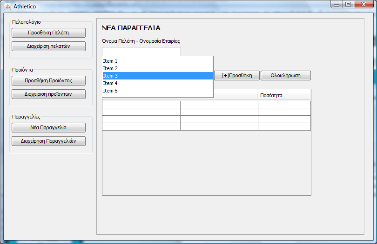Maximize the Athletico window
Viewport: 377px width, 244px height.
pos(348,4)
